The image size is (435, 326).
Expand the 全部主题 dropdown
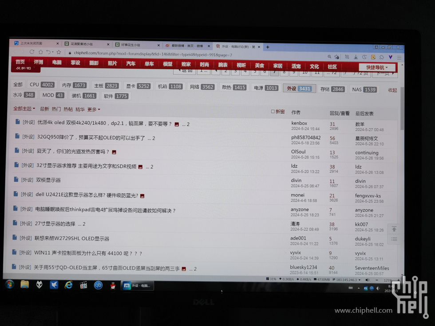click(24, 109)
